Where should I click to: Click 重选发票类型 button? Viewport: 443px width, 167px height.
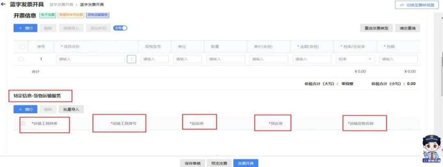click(376, 28)
